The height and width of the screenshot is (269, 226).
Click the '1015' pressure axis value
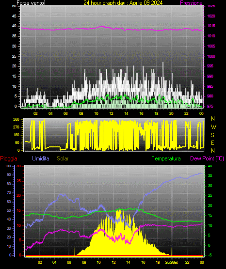tap(211, 26)
